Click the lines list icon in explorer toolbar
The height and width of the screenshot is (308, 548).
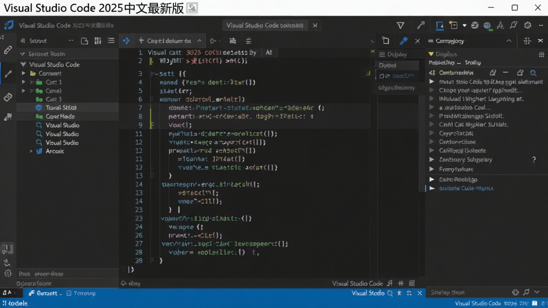pos(111,41)
